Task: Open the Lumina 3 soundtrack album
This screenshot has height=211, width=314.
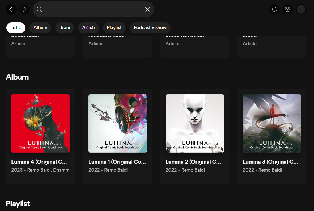Action: click(272, 123)
